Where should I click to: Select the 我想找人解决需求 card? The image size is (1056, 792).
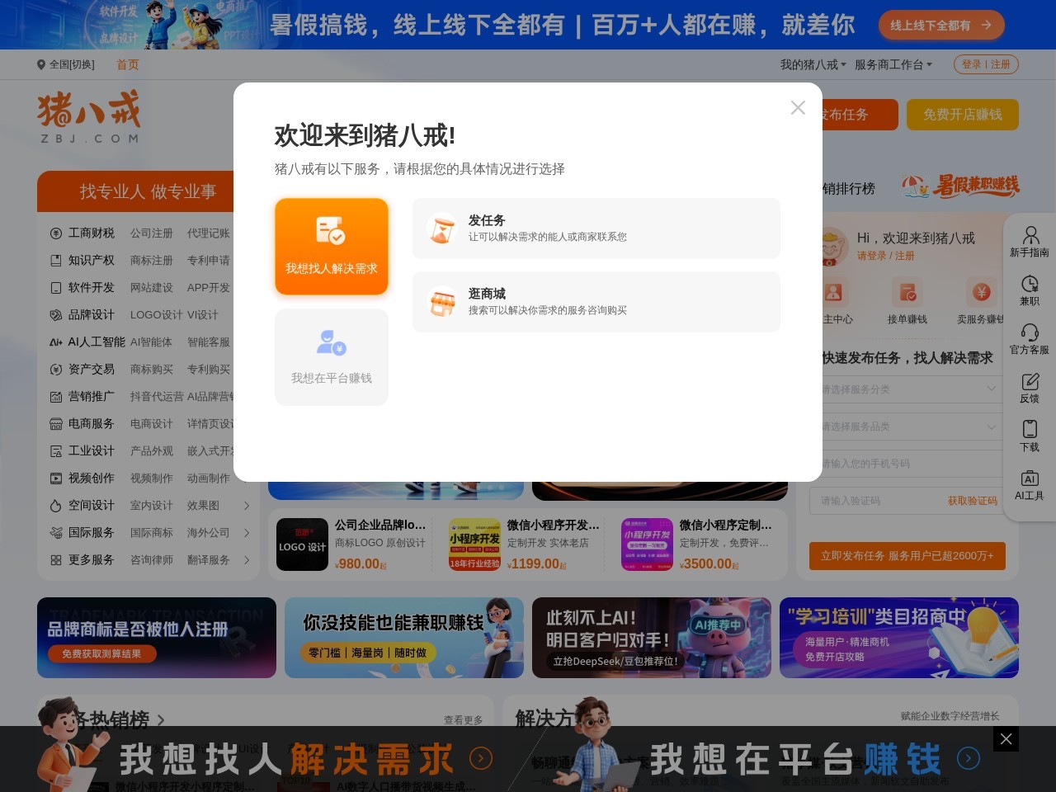click(x=332, y=246)
